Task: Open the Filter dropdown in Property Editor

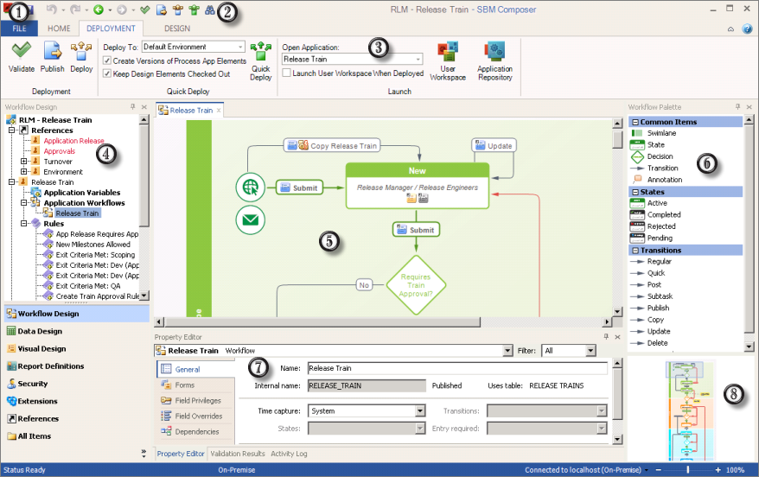Action: click(590, 350)
